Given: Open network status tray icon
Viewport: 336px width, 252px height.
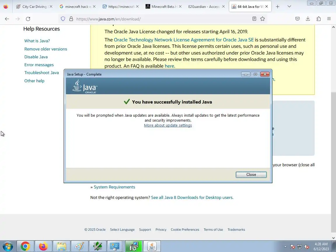Looking at the screenshot, I should (300, 247).
